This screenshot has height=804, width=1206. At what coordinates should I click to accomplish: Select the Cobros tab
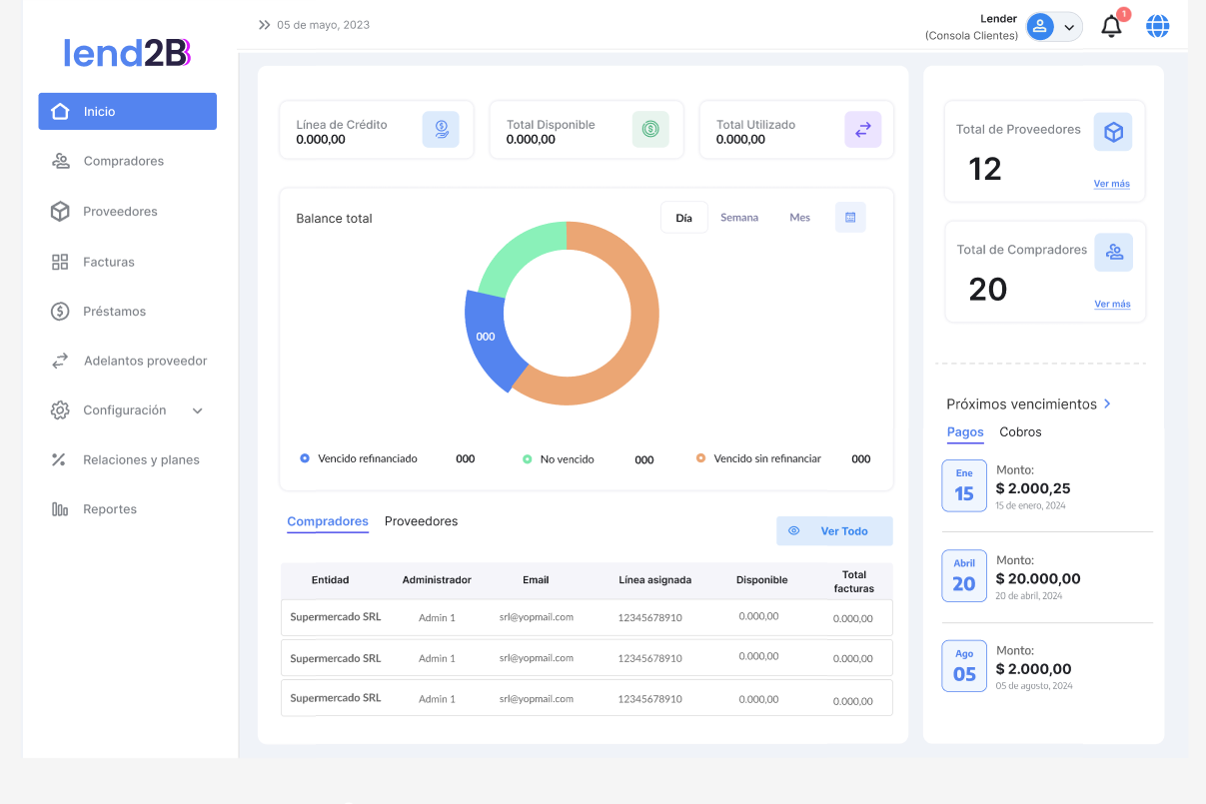[x=1020, y=432]
